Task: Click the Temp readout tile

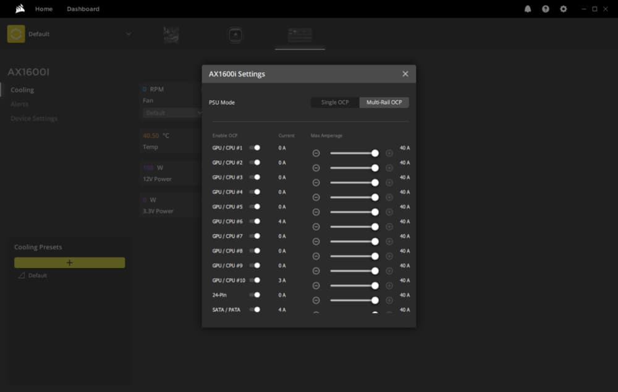Action: point(171,141)
